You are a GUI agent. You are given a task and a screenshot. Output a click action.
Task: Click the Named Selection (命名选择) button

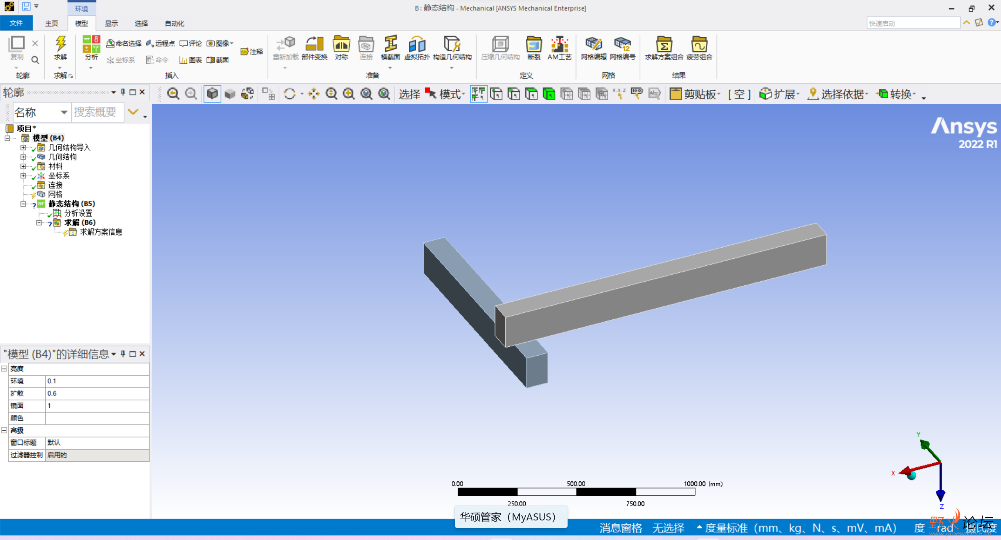pos(124,43)
